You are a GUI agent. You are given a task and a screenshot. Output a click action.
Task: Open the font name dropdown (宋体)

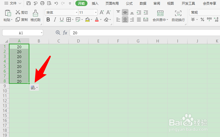coord(77,12)
